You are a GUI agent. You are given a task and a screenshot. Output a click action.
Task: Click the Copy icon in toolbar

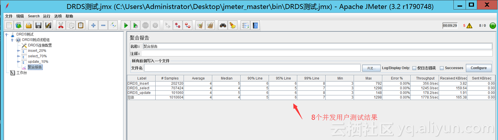(x=71, y=25)
